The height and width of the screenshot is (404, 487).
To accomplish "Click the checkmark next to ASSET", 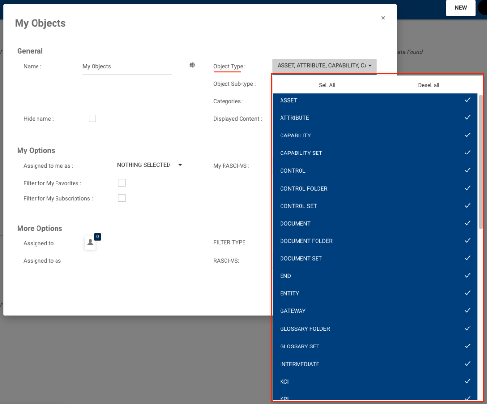I will tap(468, 100).
